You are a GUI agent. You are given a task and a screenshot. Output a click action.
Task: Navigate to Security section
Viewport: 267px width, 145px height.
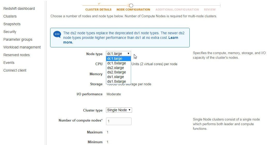(10, 32)
